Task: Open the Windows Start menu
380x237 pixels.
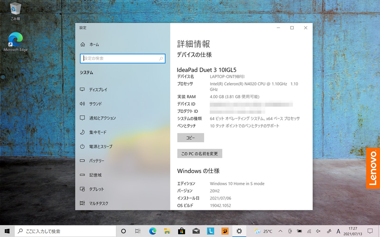Action: coord(7,231)
